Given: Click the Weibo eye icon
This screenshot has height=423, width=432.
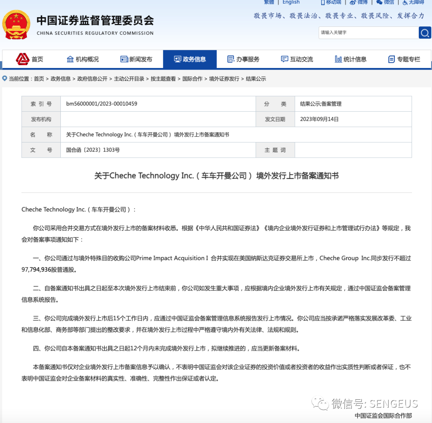Looking at the screenshot, I should point(353,2).
